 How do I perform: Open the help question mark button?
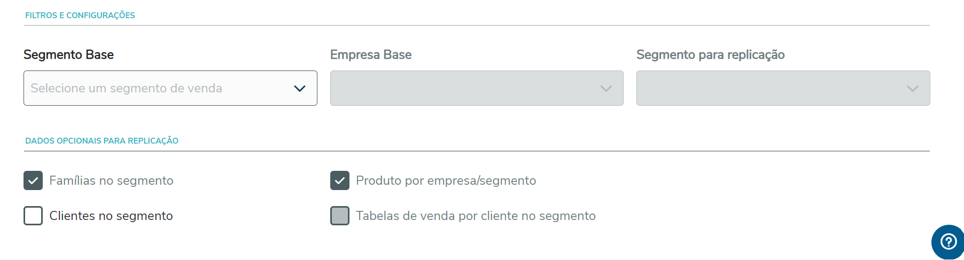tap(948, 242)
